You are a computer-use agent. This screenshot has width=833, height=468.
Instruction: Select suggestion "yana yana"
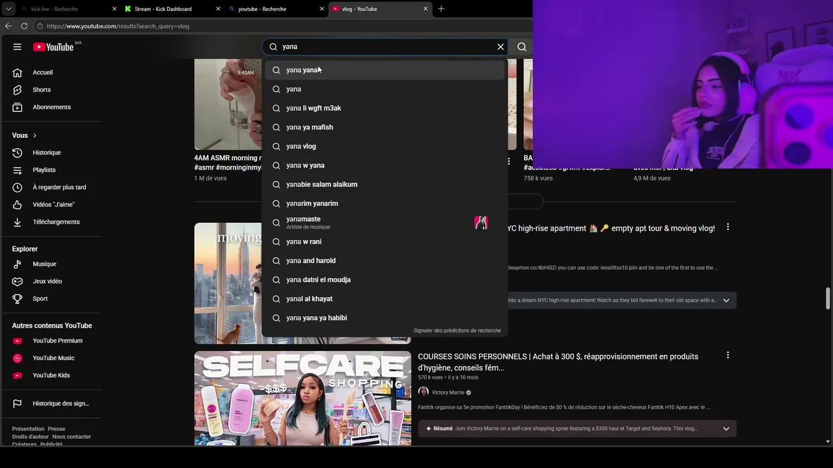(x=385, y=70)
